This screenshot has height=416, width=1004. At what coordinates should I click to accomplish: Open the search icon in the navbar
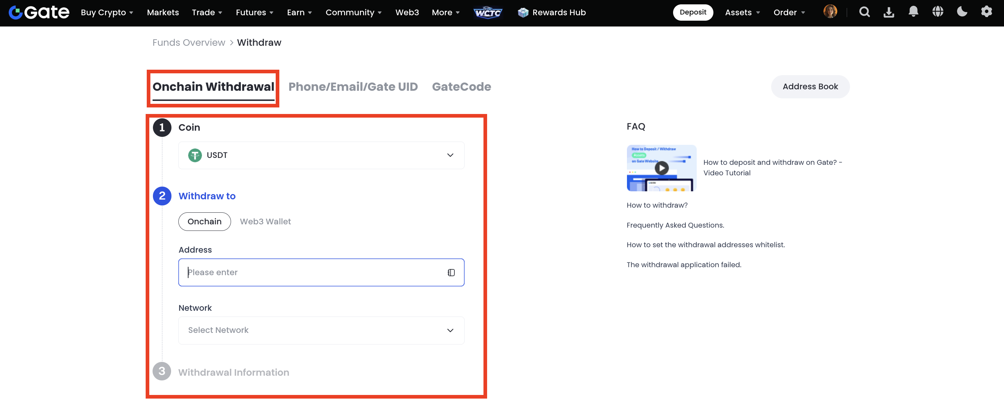coord(865,12)
